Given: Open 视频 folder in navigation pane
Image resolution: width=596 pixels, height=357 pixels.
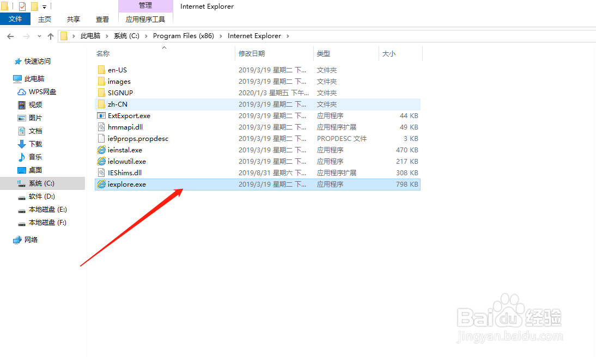Looking at the screenshot, I should [x=35, y=105].
